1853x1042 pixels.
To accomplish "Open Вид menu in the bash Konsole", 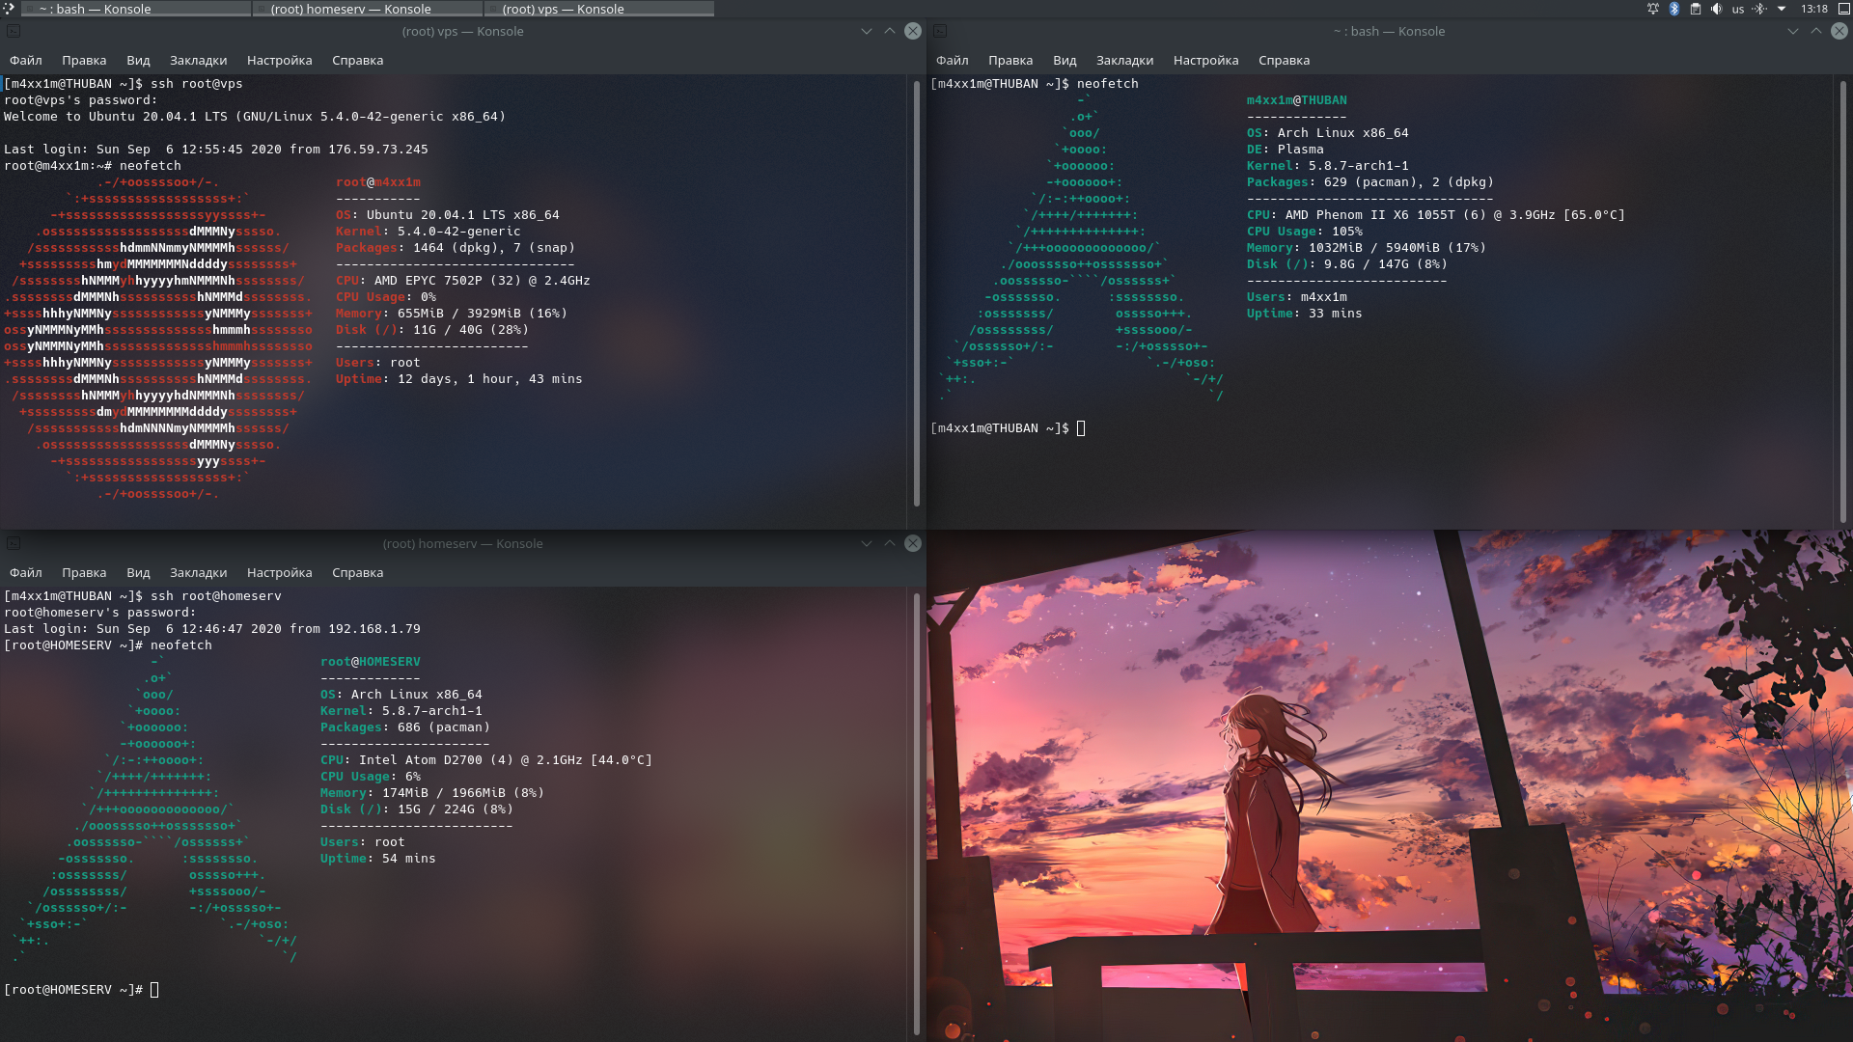I will 1065,60.
